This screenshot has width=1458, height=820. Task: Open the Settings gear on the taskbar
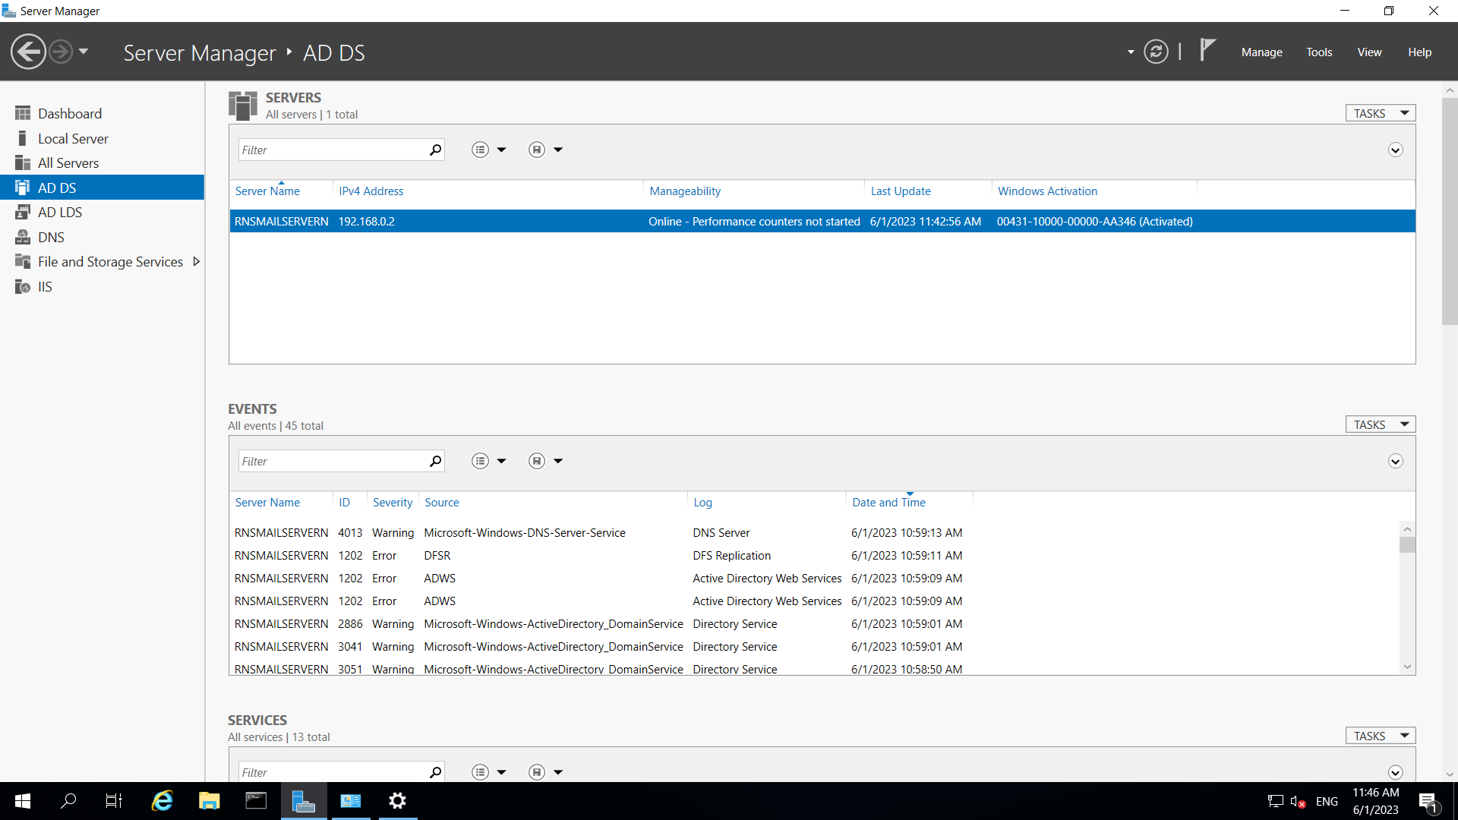[397, 801]
